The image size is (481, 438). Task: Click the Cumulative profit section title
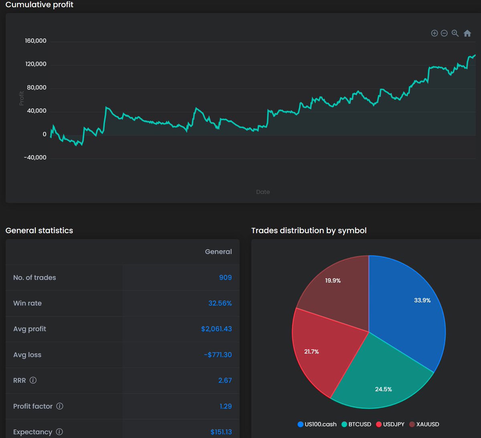[39, 5]
